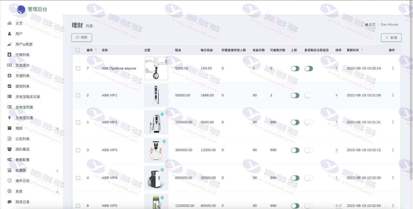This screenshot has width=413, height=209.
Task: Click the 充值列表 icon in sidebar
Action: coord(9,76)
